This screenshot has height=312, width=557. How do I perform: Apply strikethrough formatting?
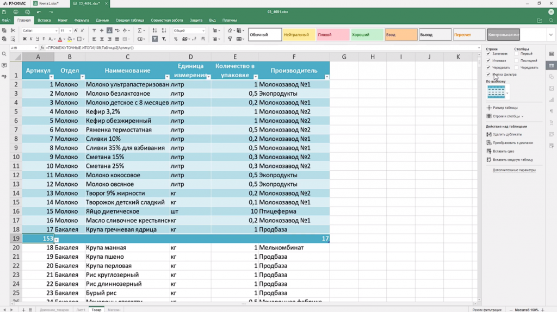pos(44,39)
